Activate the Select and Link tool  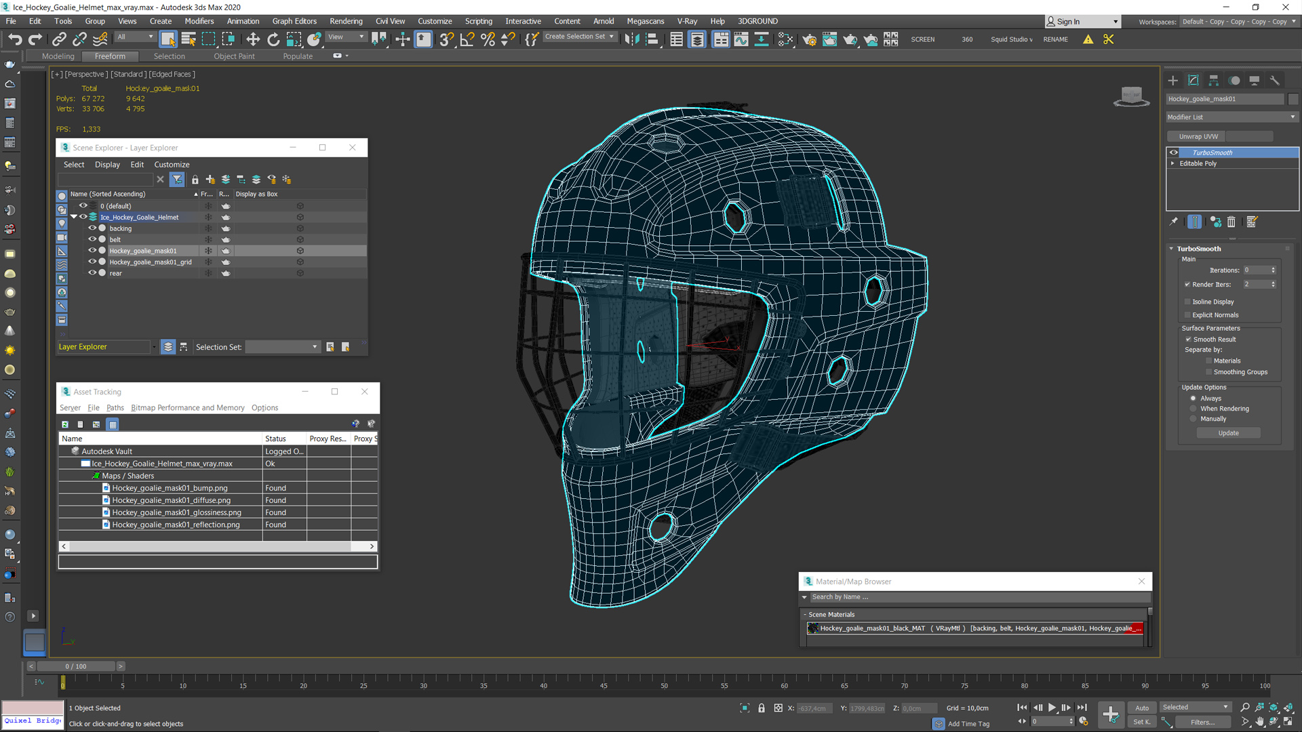59,39
